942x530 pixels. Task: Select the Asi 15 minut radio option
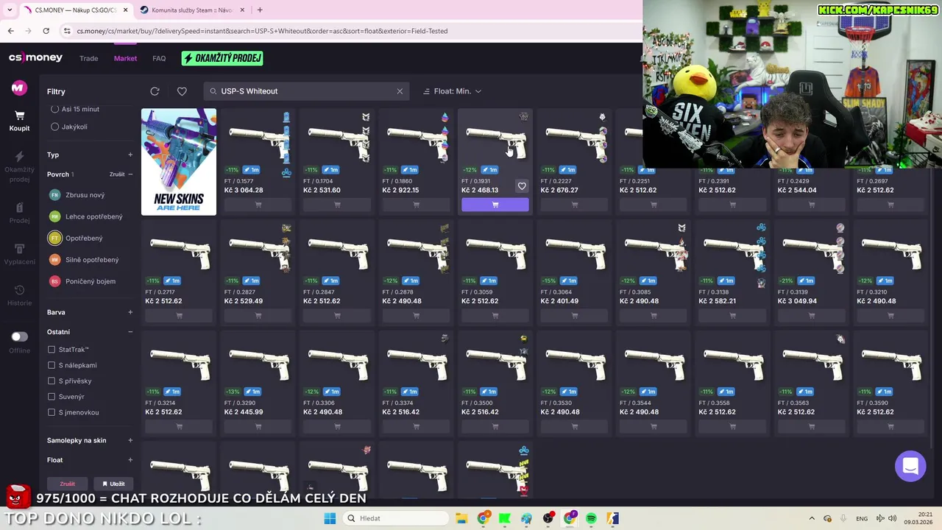tap(54, 109)
